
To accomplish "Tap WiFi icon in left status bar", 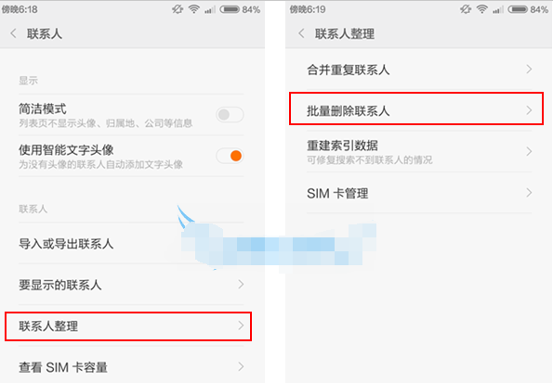I will (x=193, y=9).
